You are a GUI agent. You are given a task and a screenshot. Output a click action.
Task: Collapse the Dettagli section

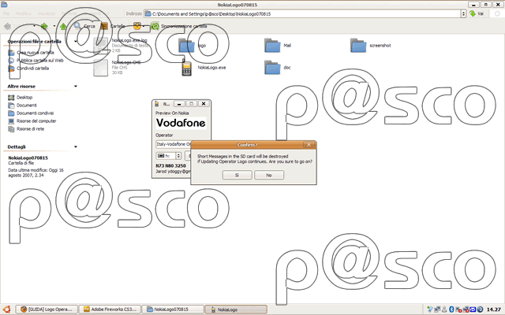click(76, 146)
